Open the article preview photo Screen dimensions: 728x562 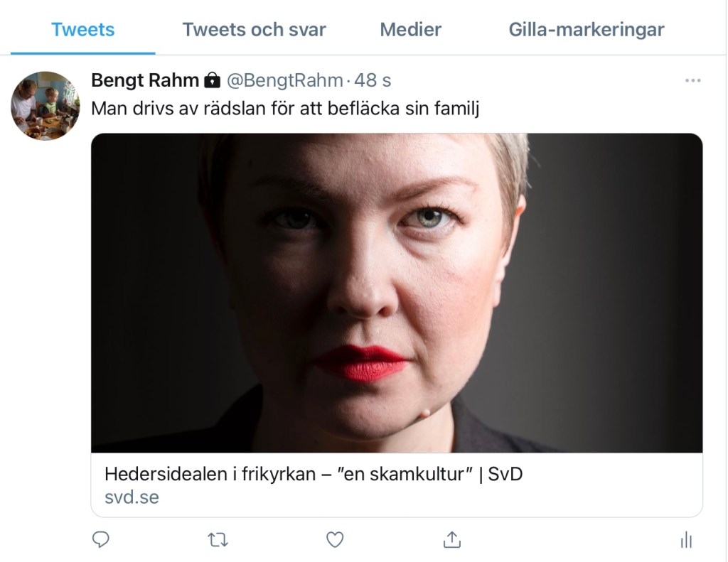pos(397,293)
